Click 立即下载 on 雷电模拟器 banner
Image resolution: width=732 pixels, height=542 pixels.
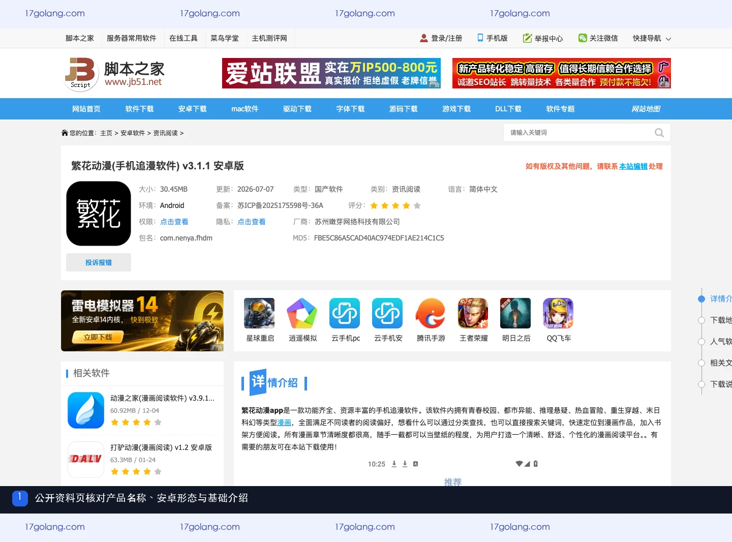click(98, 337)
